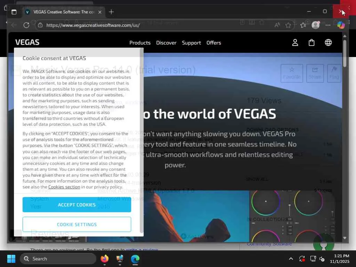Launch the Copilot sidebar icon
Image resolution: width=356 pixels, height=267 pixels.
click(341, 25)
